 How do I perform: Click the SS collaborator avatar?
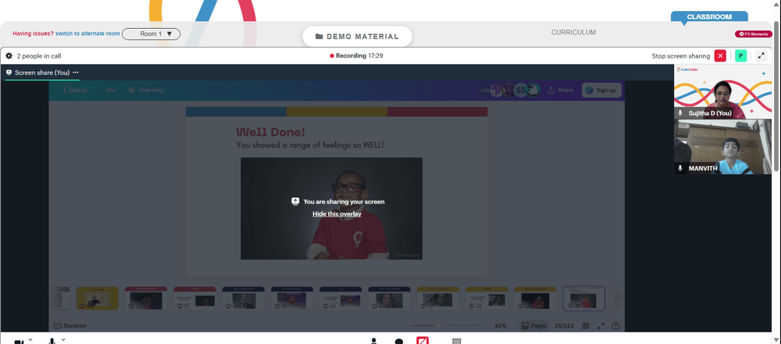pyautogui.click(x=520, y=90)
